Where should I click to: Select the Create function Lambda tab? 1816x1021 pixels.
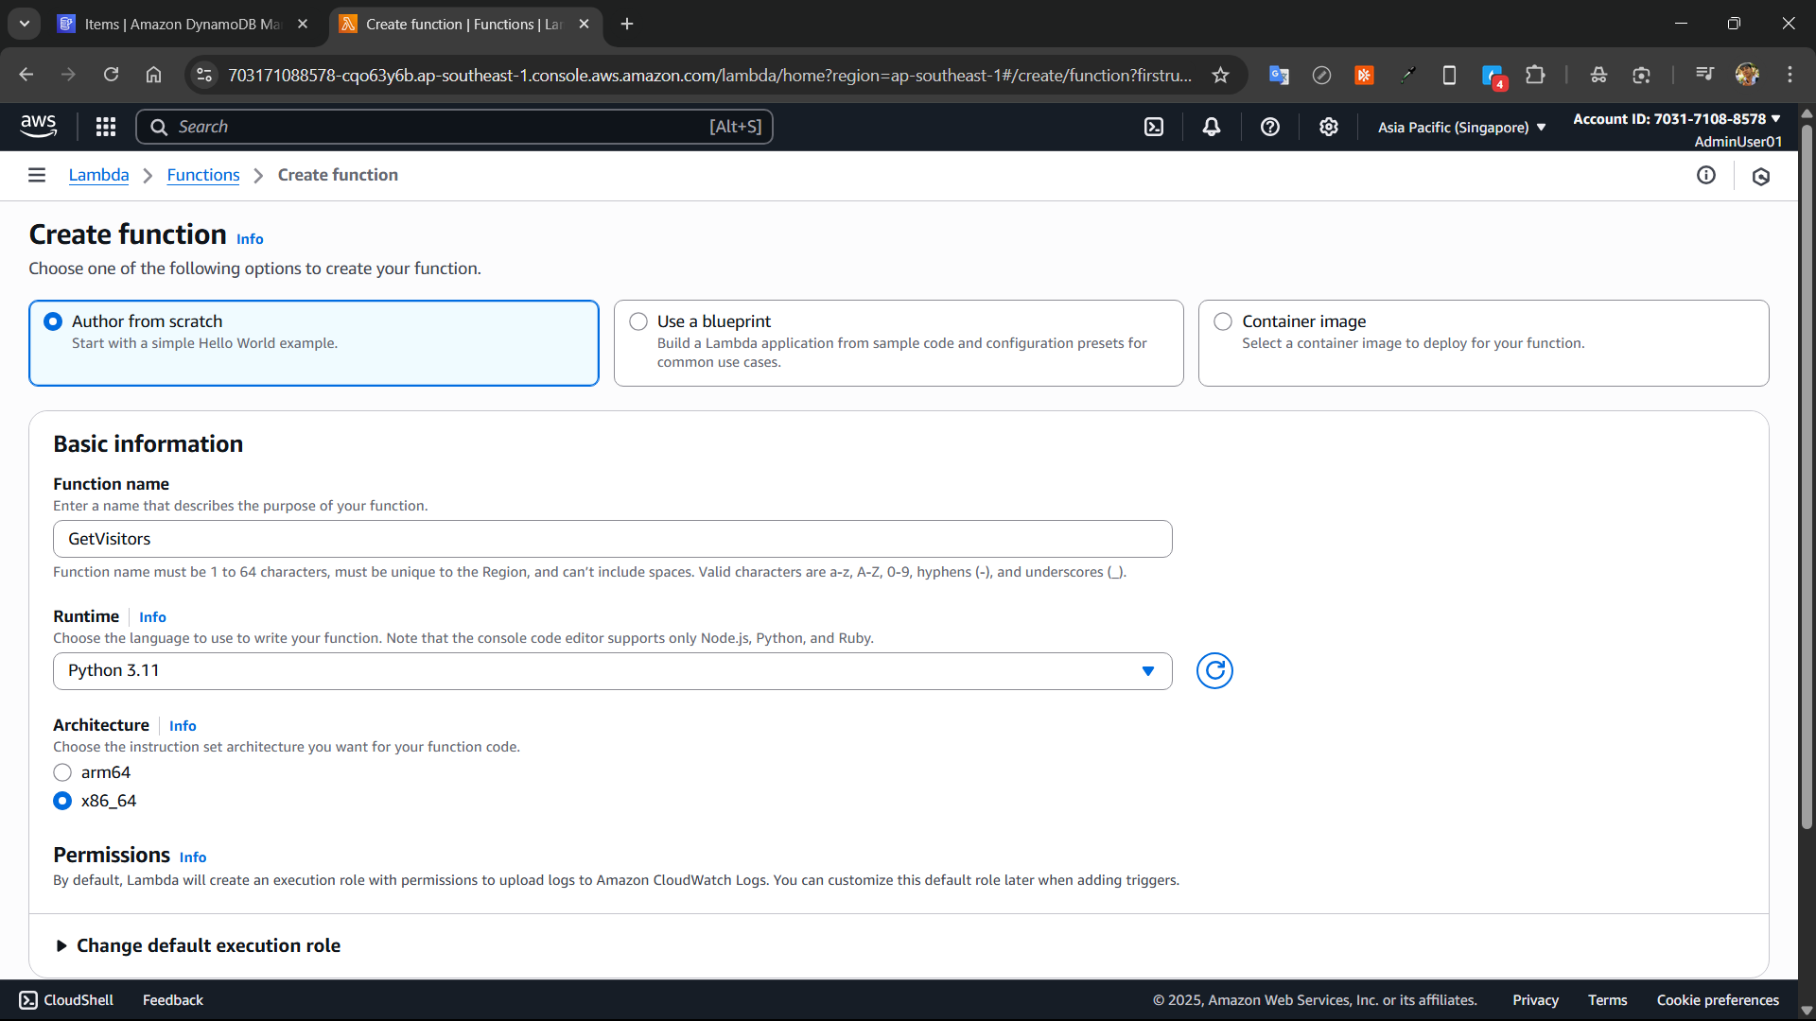(x=465, y=24)
